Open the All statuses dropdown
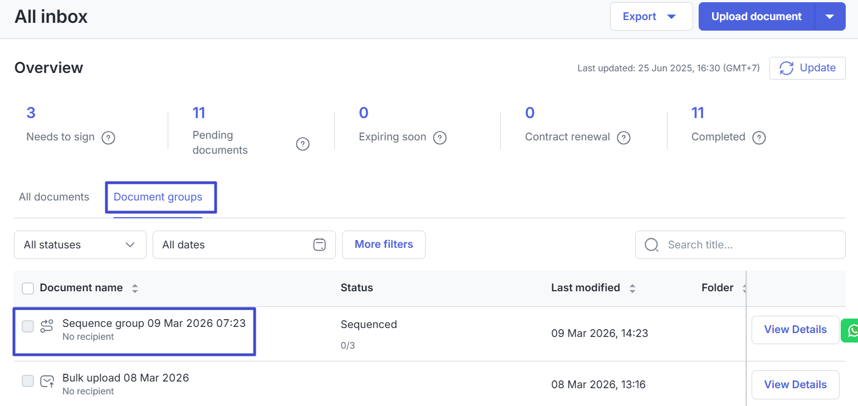The width and height of the screenshot is (858, 406). coord(80,245)
